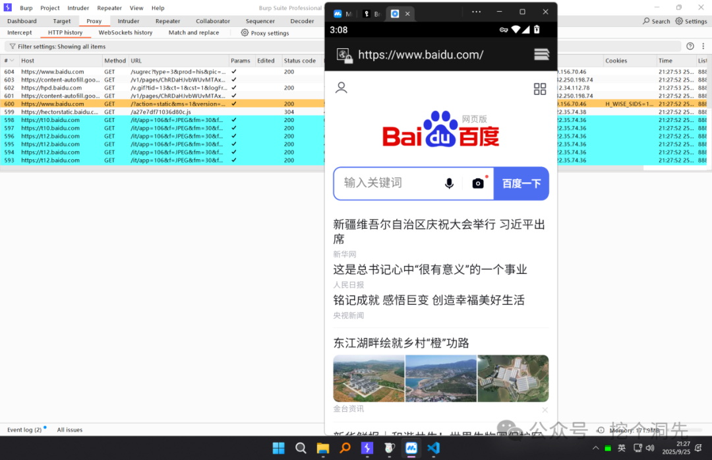The image size is (712, 460).
Task: Open Burp Suite from the Windows taskbar
Action: (x=367, y=448)
